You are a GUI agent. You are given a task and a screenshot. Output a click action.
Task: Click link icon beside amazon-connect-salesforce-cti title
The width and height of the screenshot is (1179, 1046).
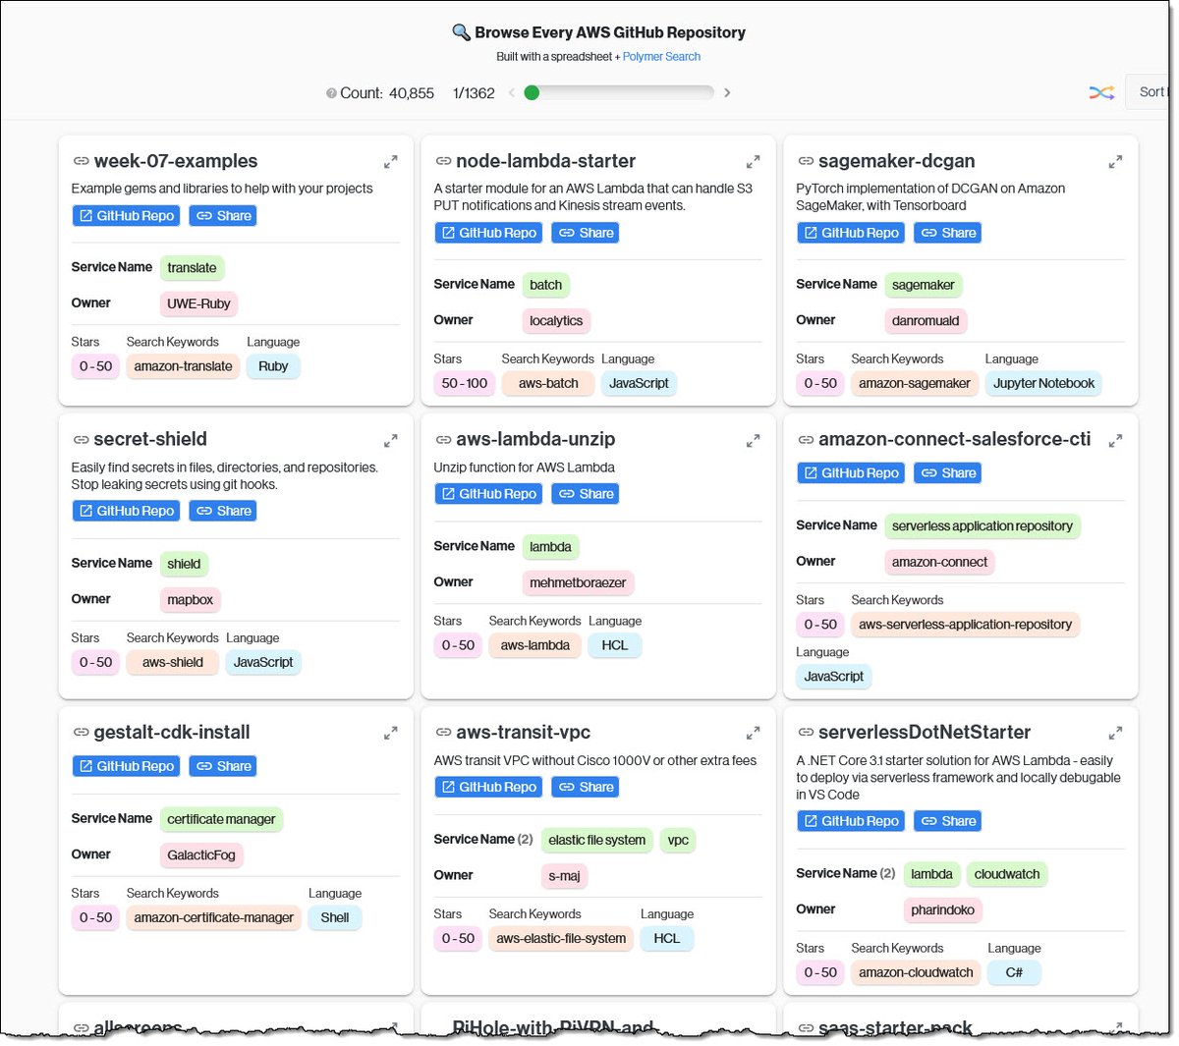(806, 440)
